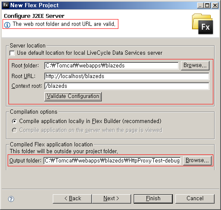This screenshot has width=221, height=210.
Task: Browse for the Output folder
Action: point(197,161)
